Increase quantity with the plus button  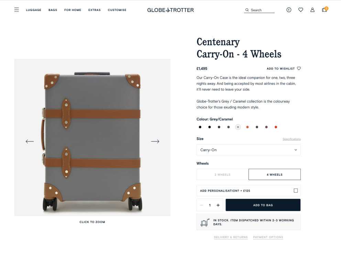(218, 205)
